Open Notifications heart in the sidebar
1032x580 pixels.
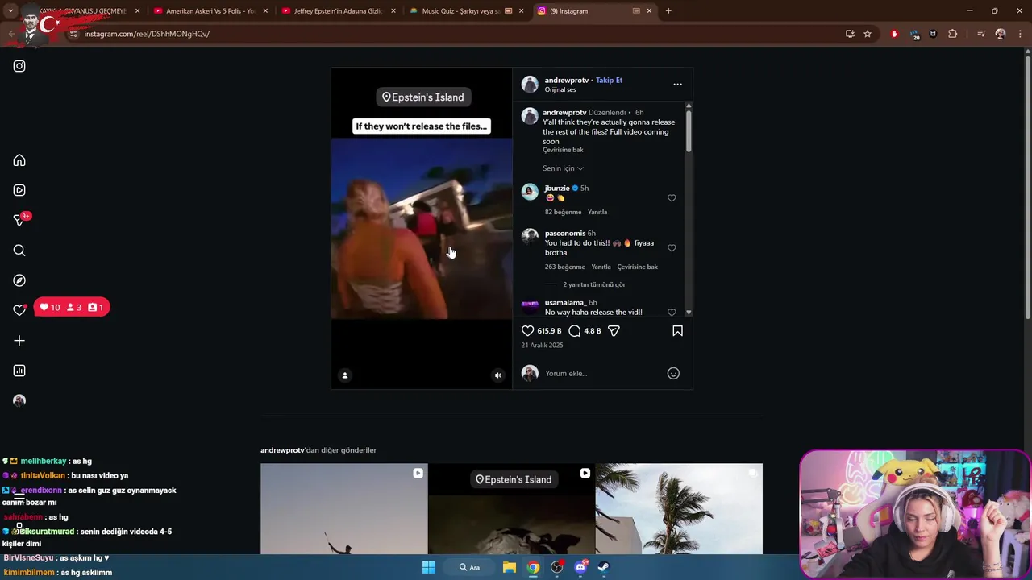pyautogui.click(x=19, y=310)
